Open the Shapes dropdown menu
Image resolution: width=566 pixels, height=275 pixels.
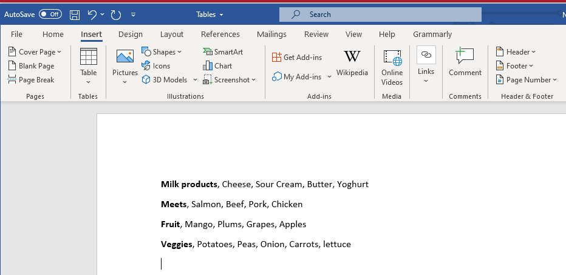click(161, 52)
